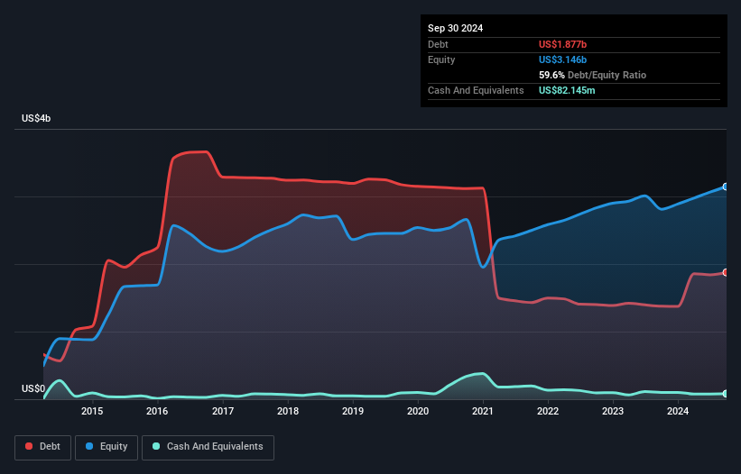Click the red Debt legend dot
This screenshot has width=741, height=474.
(29, 446)
